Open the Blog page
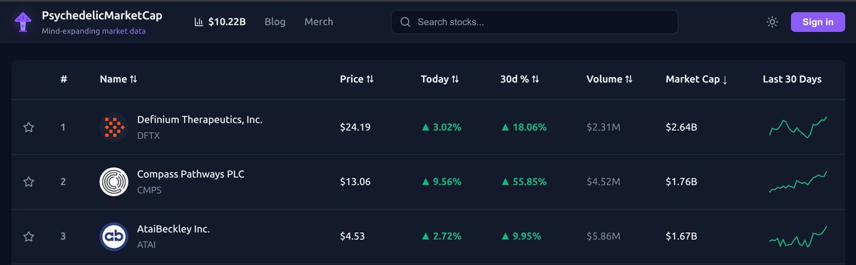 coord(275,21)
